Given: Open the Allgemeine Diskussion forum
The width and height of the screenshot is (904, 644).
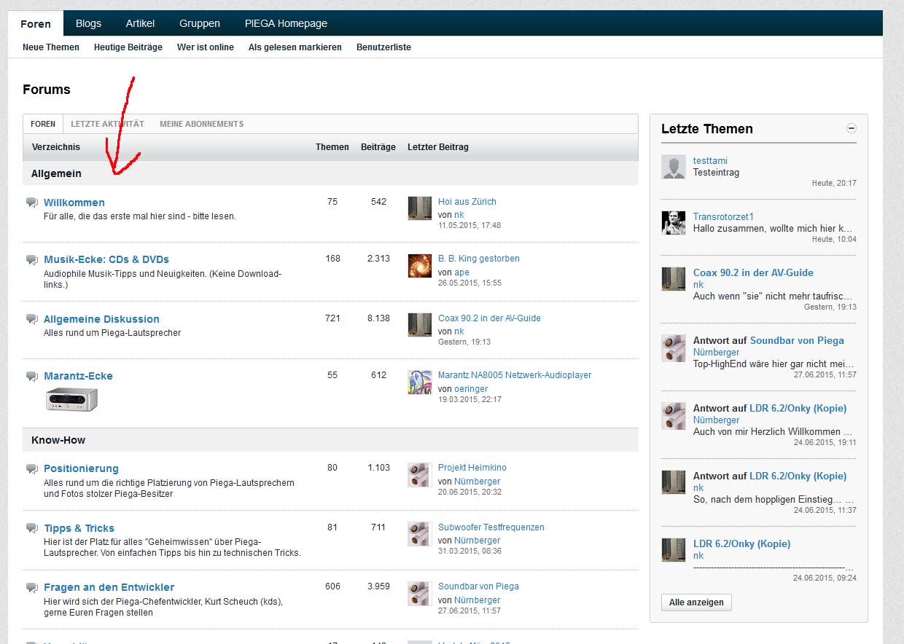Looking at the screenshot, I should click(x=101, y=319).
